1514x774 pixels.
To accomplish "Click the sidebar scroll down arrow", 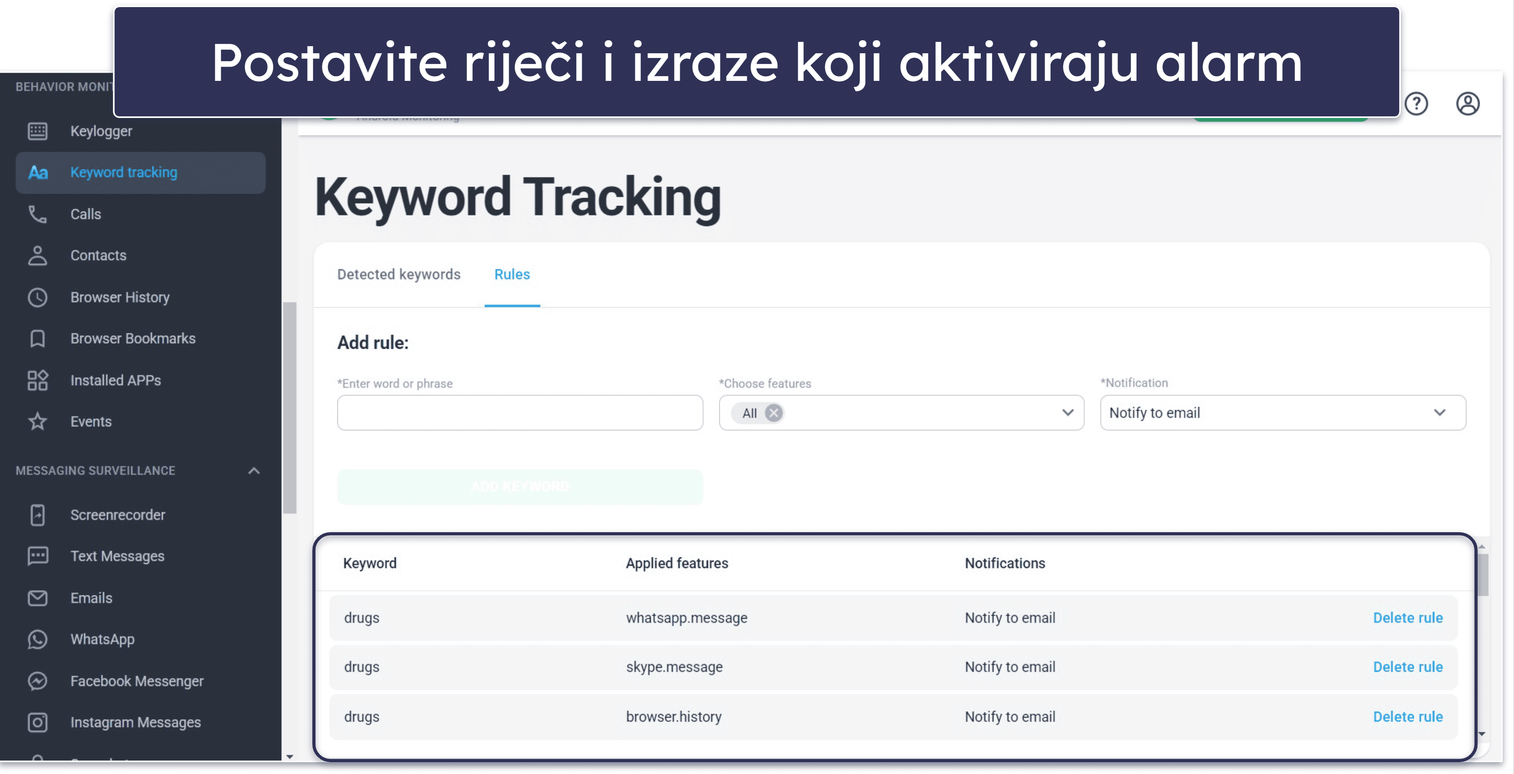I will tap(289, 756).
